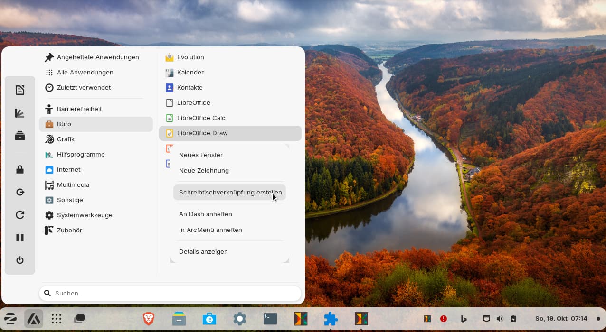Click the lock screen icon in sidebar
606x332 pixels.
(x=20, y=169)
